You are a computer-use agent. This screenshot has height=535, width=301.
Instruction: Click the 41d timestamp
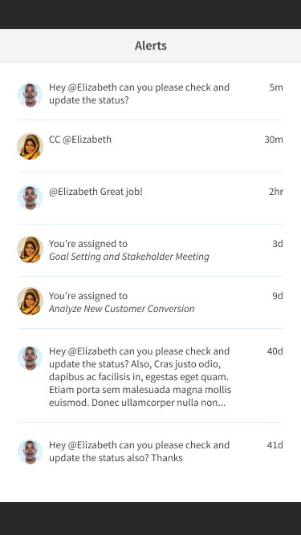coord(275,445)
